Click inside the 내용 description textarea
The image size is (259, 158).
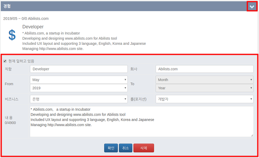pos(142,122)
